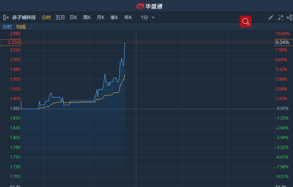
Task: Switch to the 日K chart tab
Action: point(73,17)
